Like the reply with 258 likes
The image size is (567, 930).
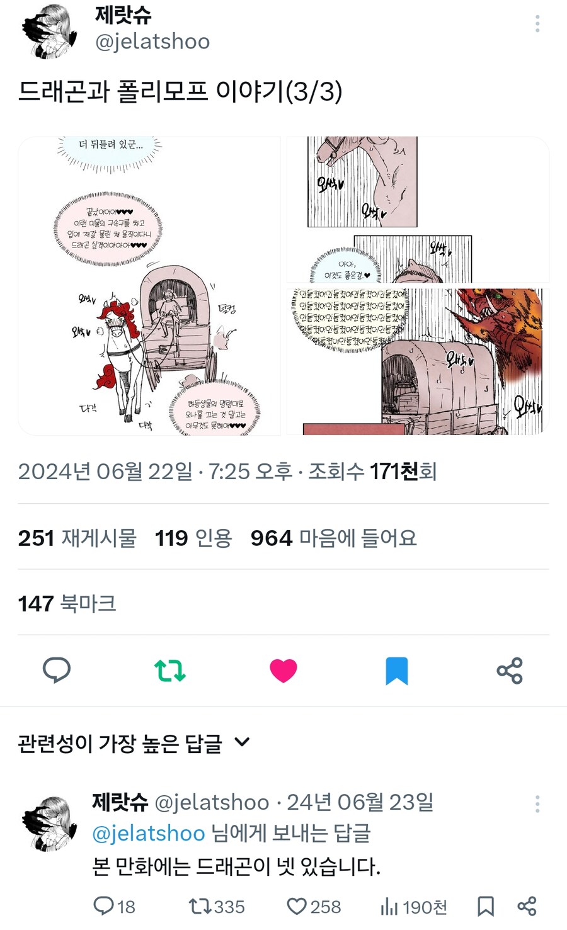313,907
